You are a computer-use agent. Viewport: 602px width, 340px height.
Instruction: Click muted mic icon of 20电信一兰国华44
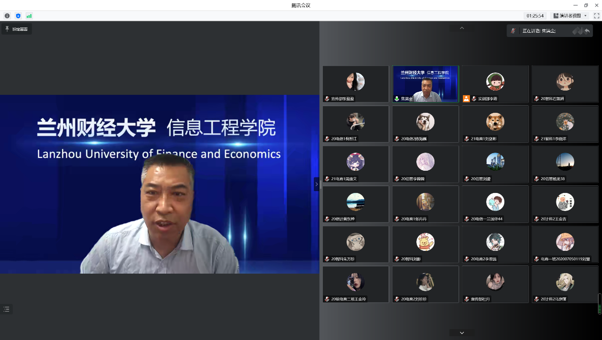coord(467,219)
